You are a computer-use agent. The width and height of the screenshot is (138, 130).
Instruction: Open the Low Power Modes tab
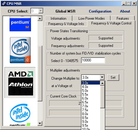point(92,18)
